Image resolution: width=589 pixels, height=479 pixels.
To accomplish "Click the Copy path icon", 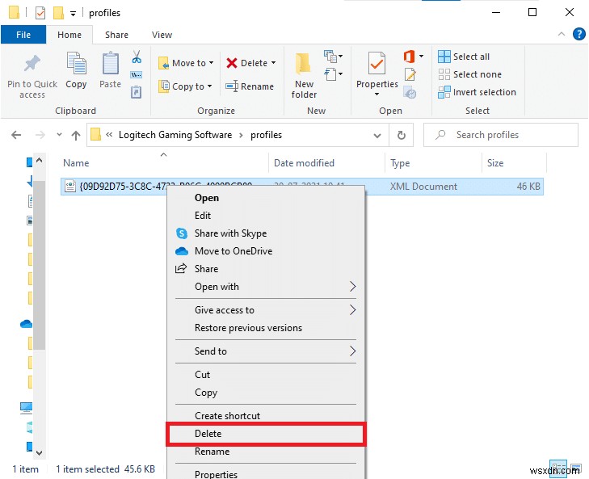I will coord(136,75).
